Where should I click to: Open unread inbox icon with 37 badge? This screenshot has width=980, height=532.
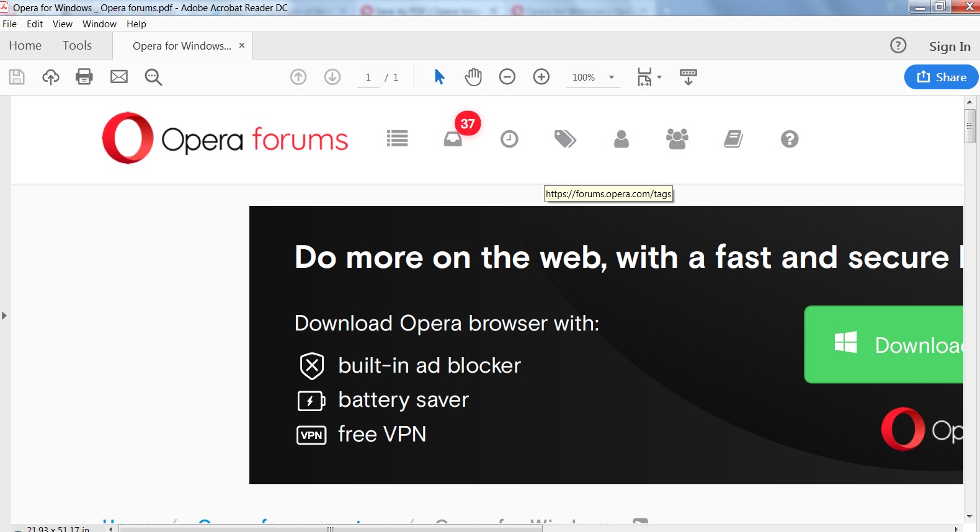click(x=453, y=139)
